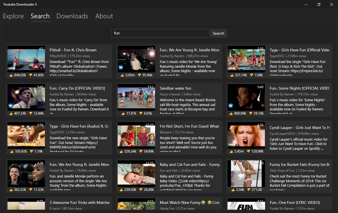This screenshot has width=338, height=213.
Task: Click dislike icon showing 12.89k
Action: click(x=31, y=113)
